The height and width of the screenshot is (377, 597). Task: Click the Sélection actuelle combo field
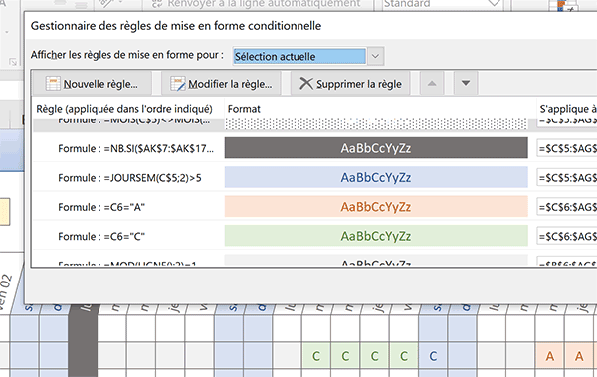299,57
